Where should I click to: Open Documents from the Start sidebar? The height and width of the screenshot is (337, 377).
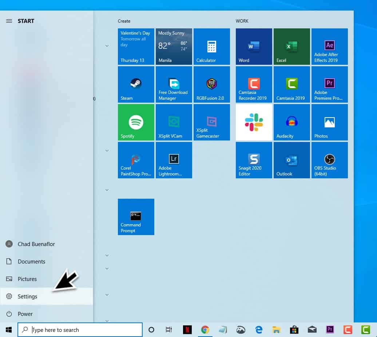coord(47,262)
